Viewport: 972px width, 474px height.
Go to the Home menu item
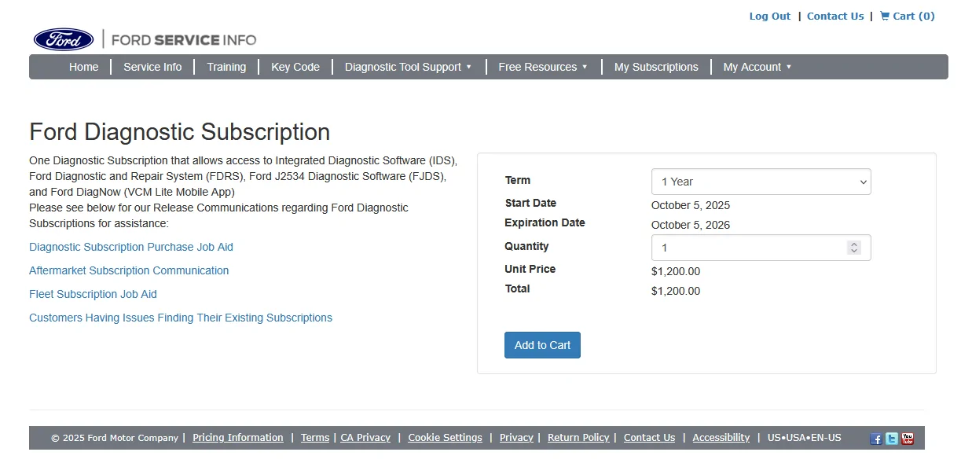point(84,67)
